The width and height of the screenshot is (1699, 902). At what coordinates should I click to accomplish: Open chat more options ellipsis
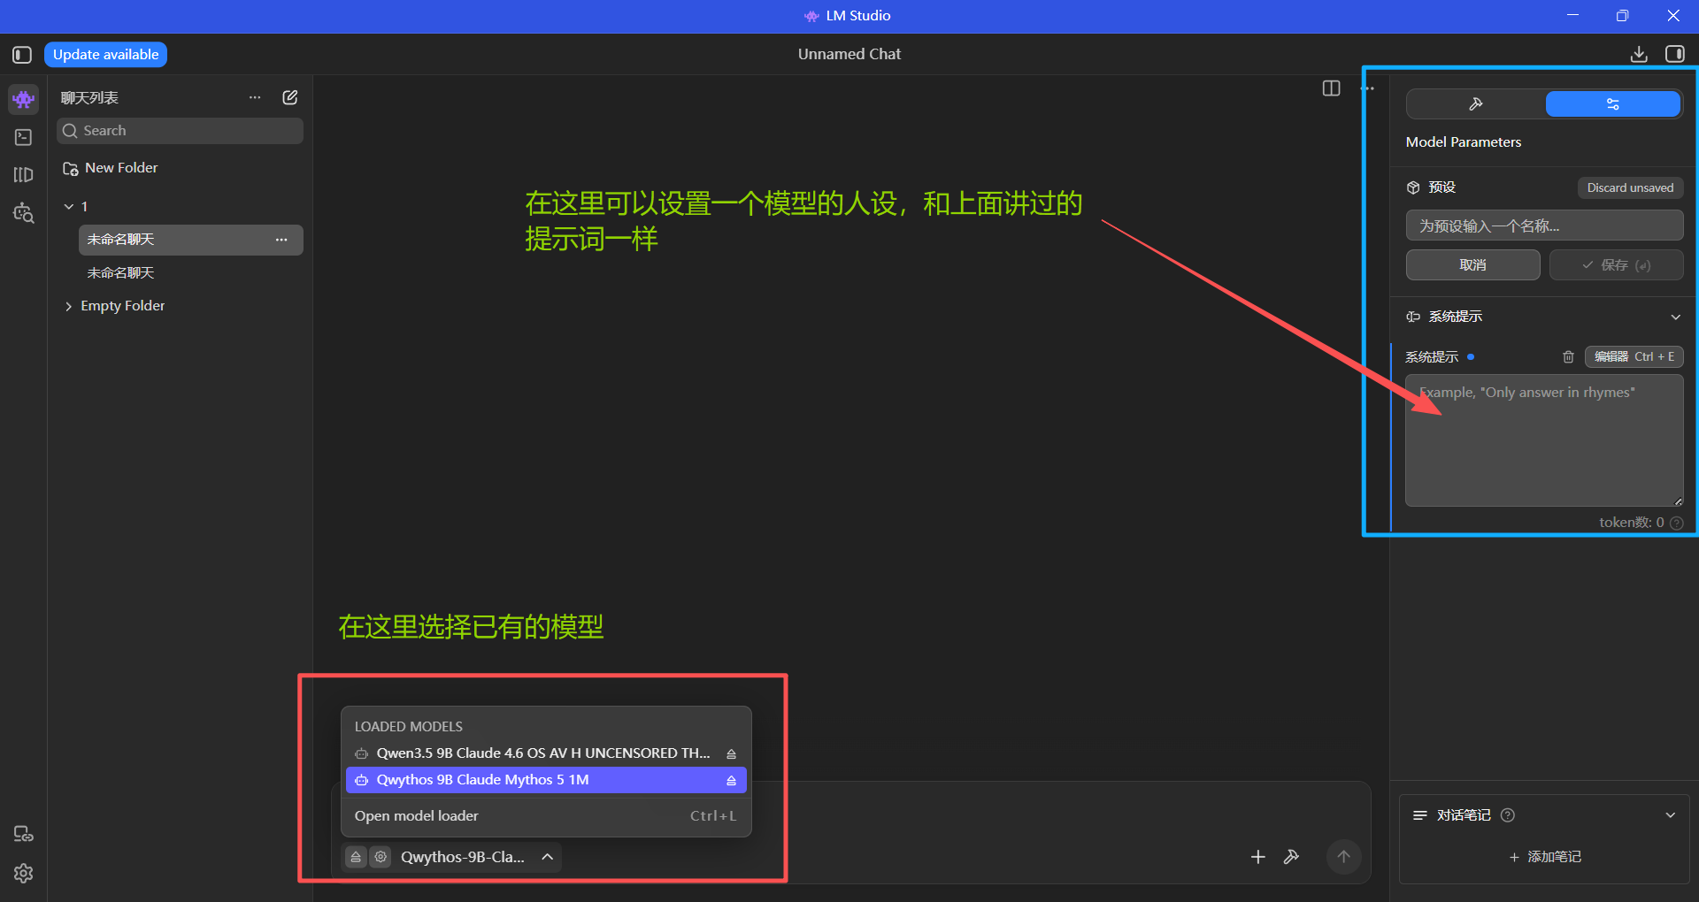point(1367,88)
